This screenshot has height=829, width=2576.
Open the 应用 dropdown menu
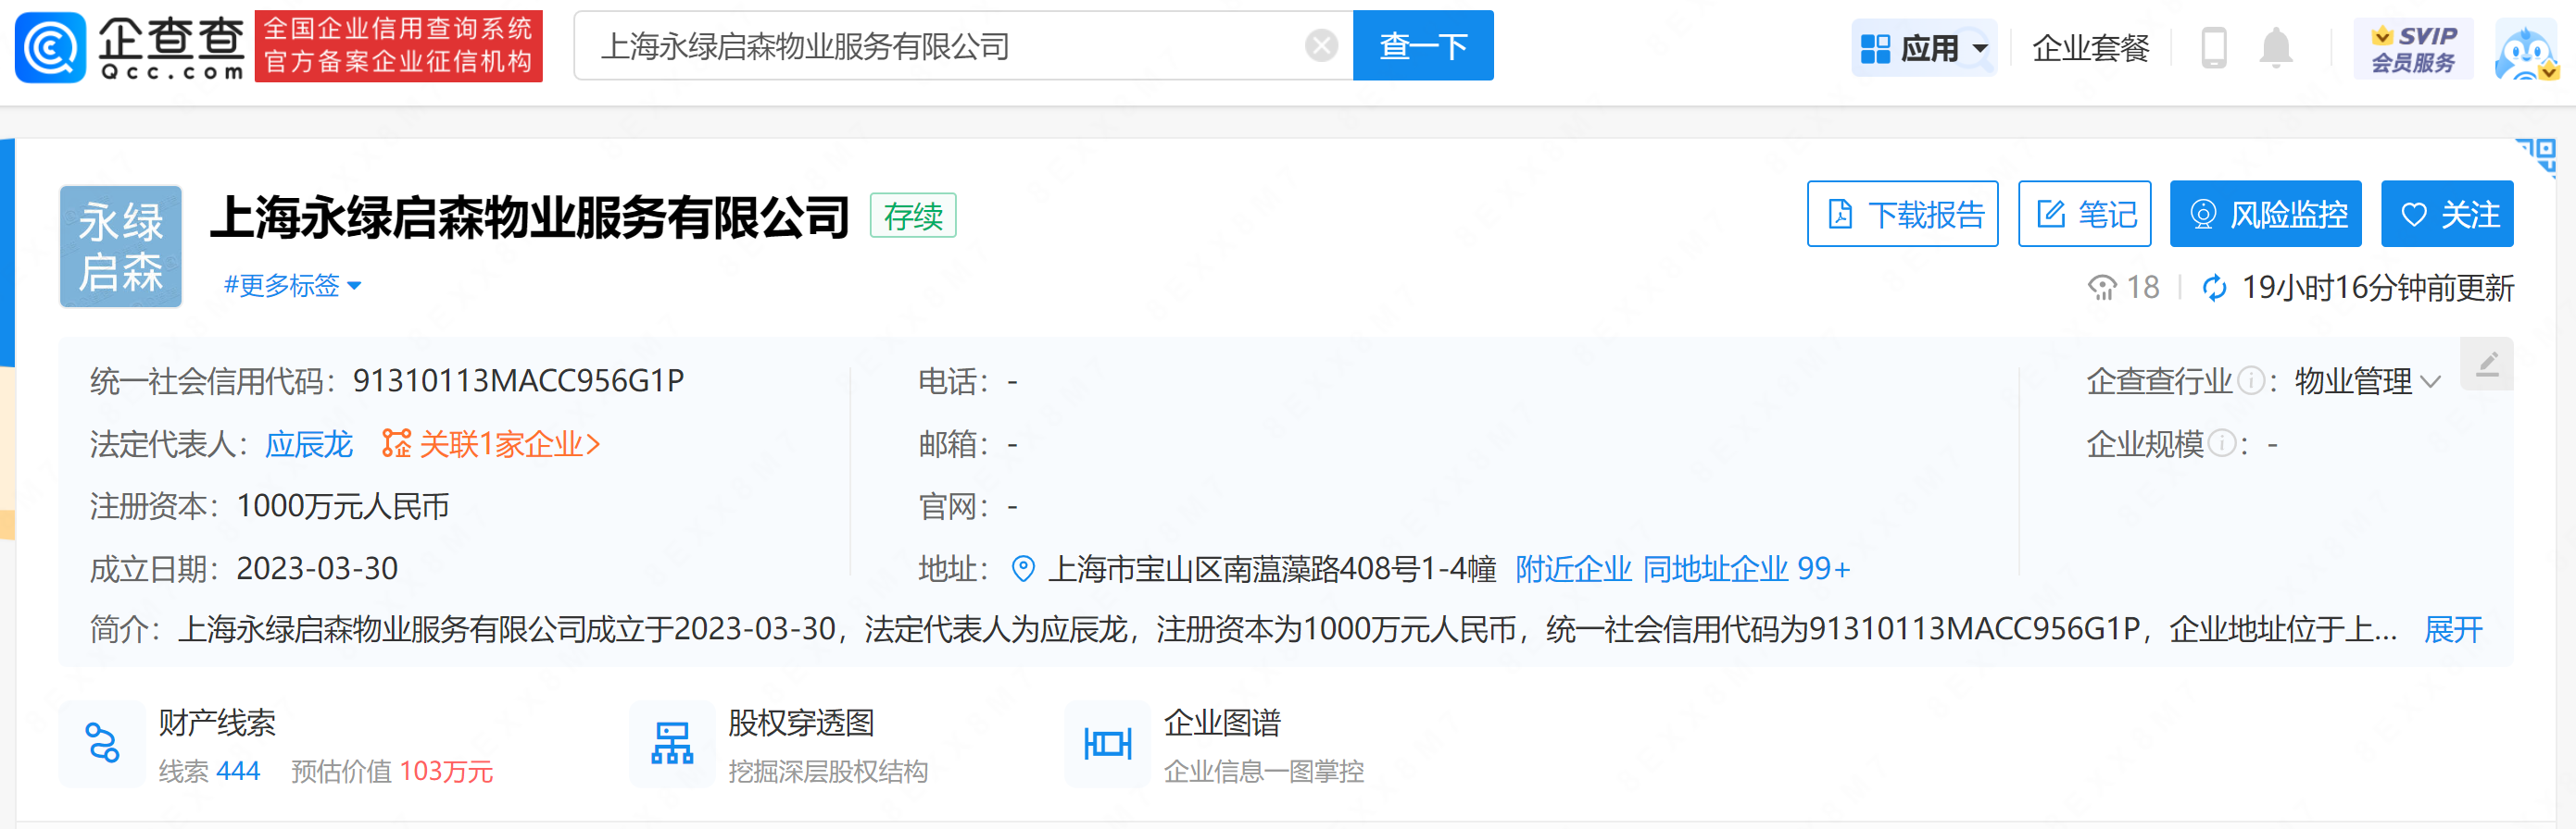1924,48
